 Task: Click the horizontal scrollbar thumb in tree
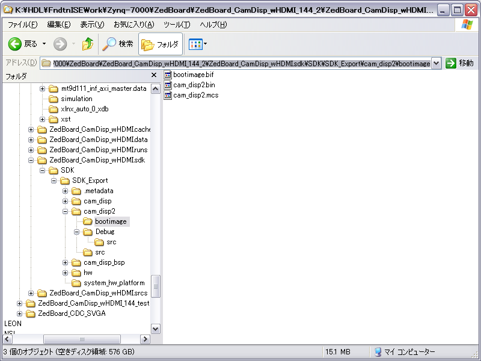pos(82,339)
